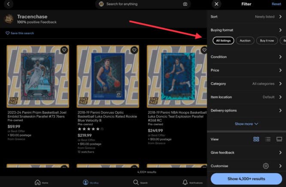Open camera image search icon
The height and width of the screenshot is (187, 286).
tap(185, 4)
